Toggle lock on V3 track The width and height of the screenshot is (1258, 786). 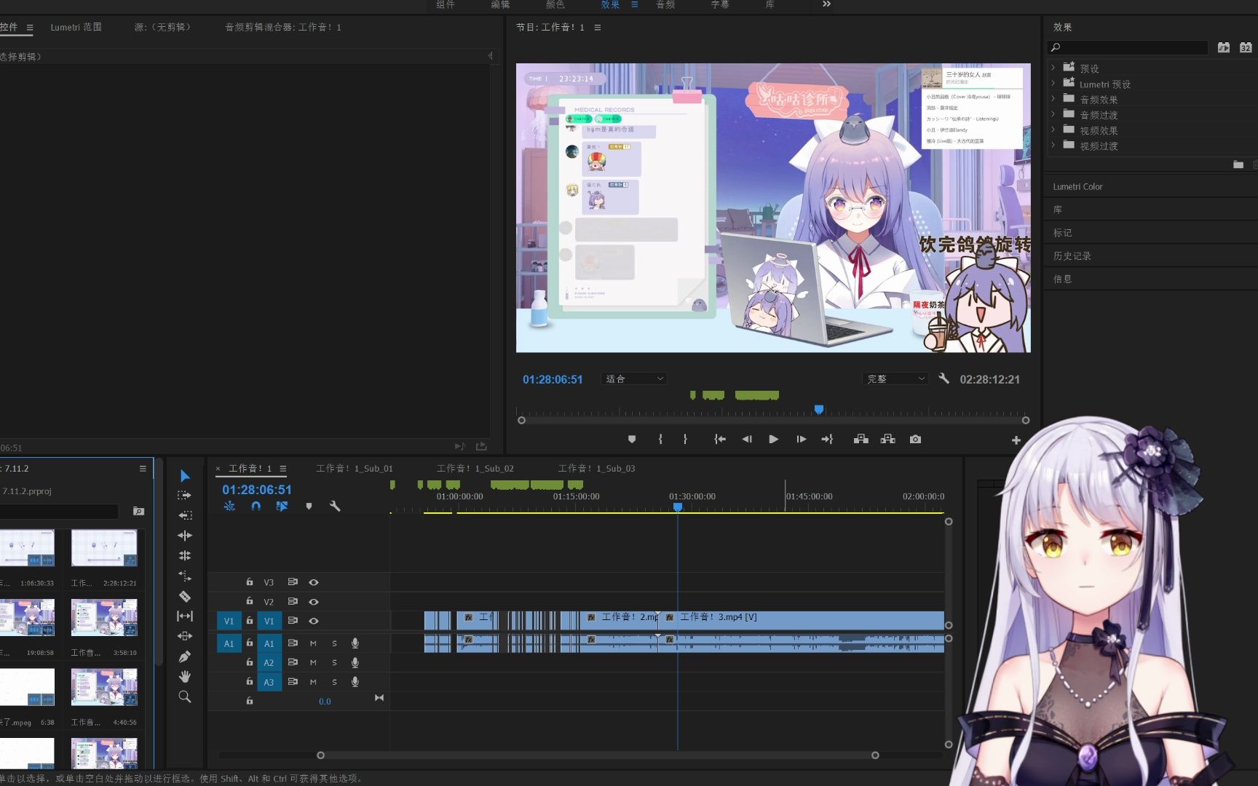tap(249, 581)
